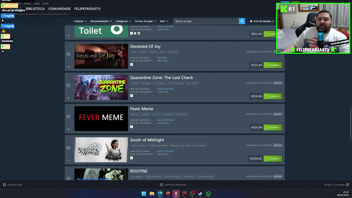Select the Indie tag on Deceived Of Joy
This screenshot has height=198, width=352.
133,52
